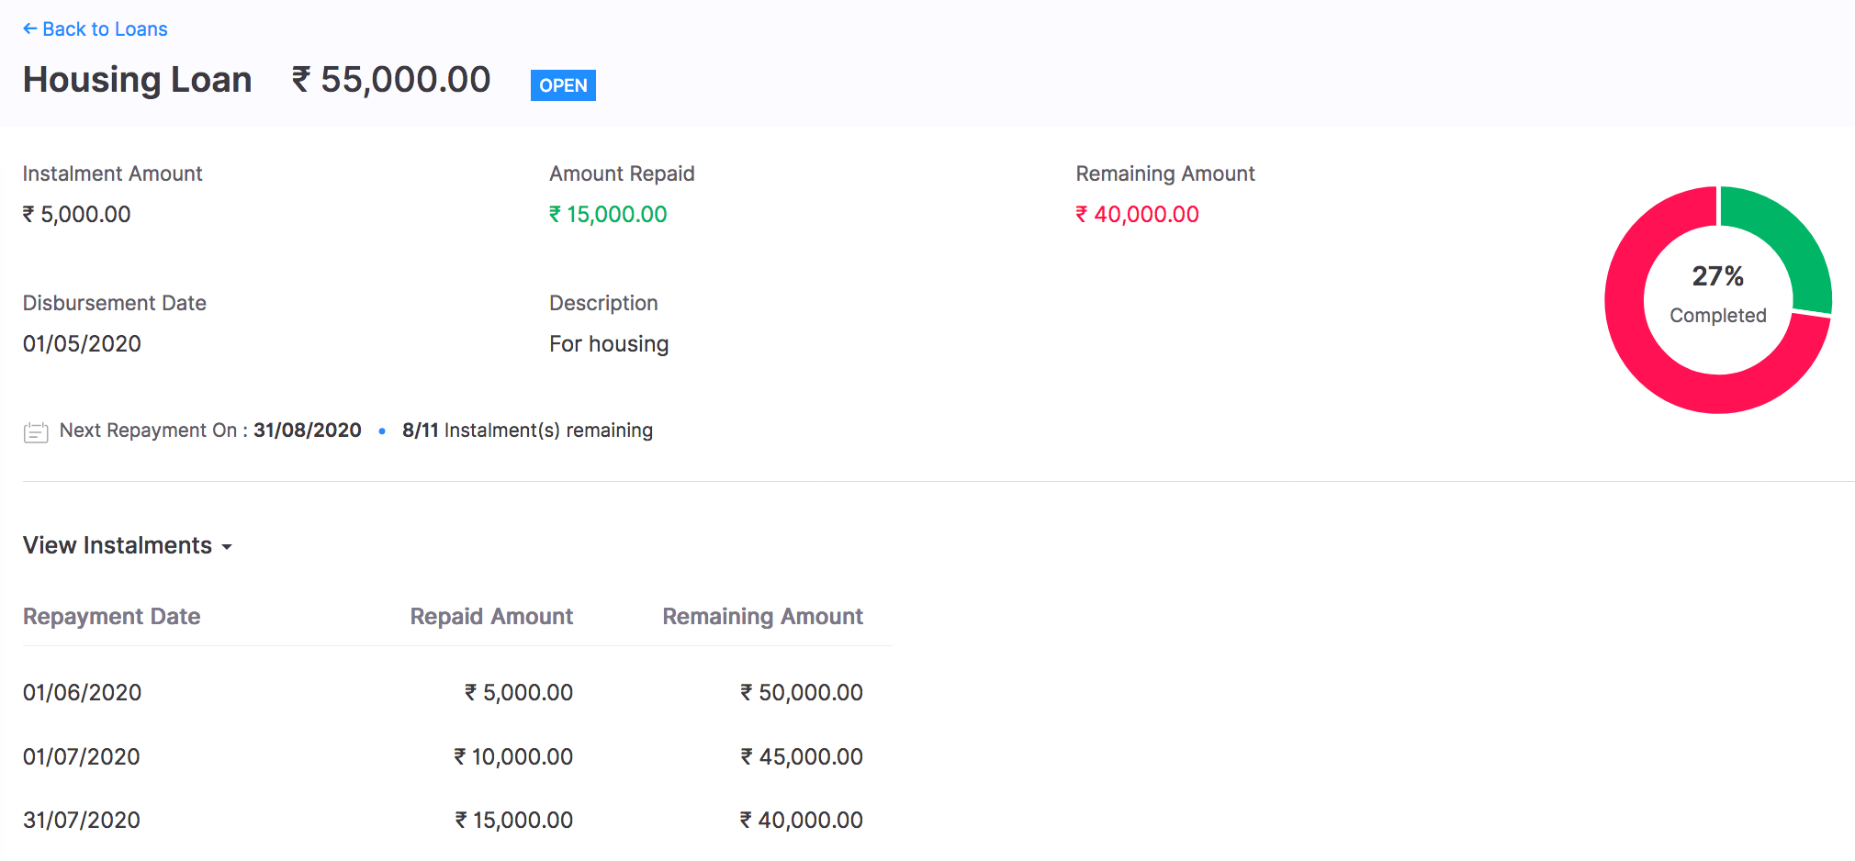This screenshot has width=1855, height=861.
Task: Open the View Instalments chevron arrow
Action: tap(228, 547)
